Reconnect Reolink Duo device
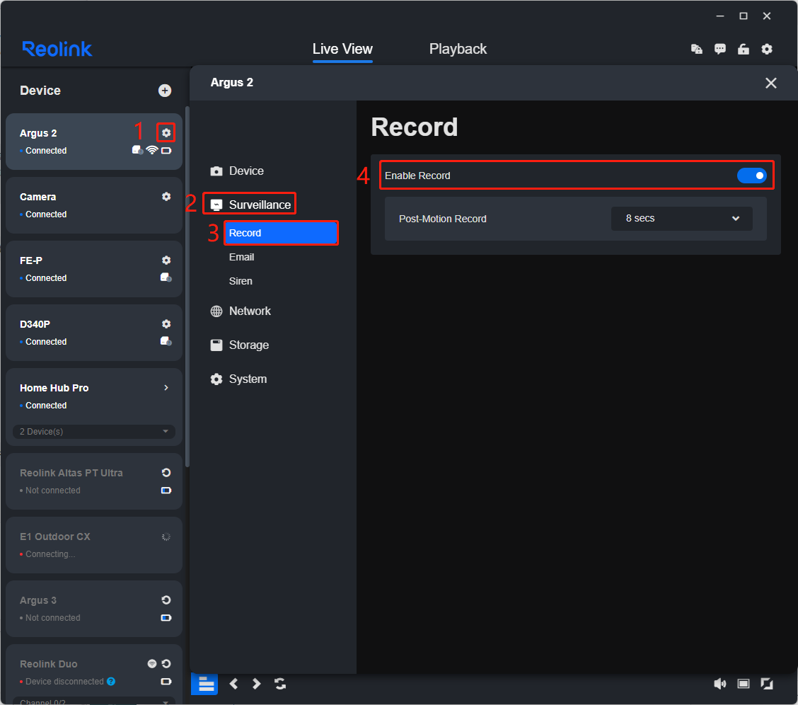Viewport: 798px width, 705px height. pos(166,663)
